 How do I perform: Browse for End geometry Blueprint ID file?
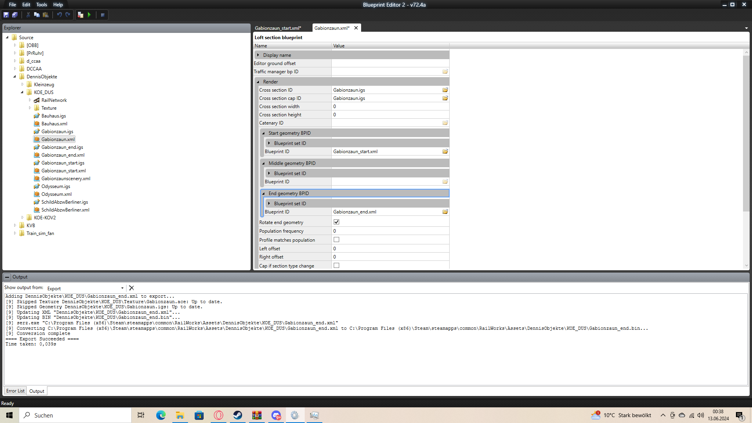tap(445, 212)
